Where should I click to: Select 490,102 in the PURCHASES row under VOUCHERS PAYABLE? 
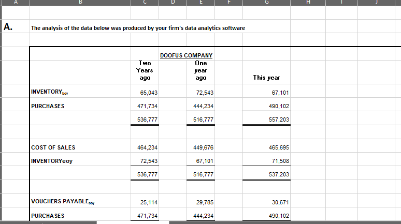pyautogui.click(x=279, y=216)
